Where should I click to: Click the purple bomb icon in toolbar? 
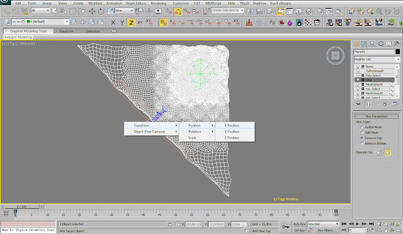290,23
